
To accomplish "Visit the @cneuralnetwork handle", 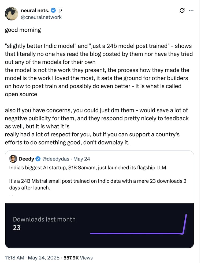I will pyautogui.click(x=41, y=17).
